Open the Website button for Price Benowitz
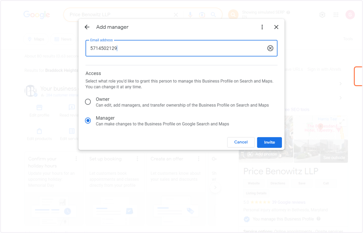Screen dimensions: 363x233 (253, 183)
